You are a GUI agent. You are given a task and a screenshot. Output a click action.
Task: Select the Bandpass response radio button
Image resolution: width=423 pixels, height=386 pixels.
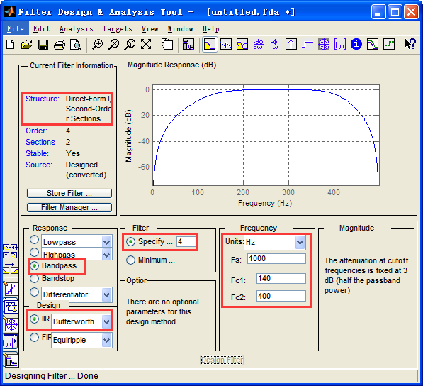pos(34,266)
